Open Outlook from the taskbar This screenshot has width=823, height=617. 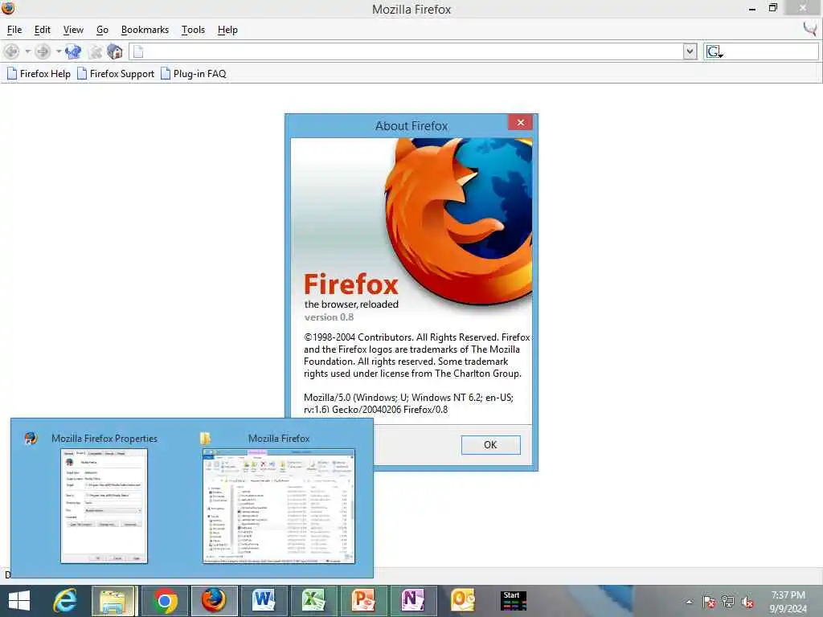462,601
